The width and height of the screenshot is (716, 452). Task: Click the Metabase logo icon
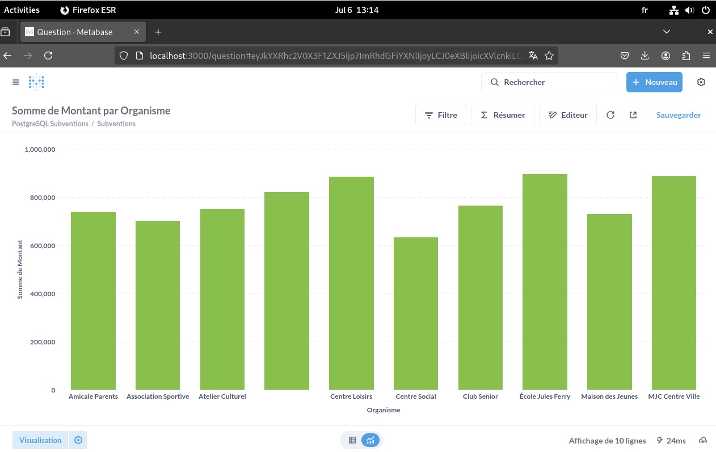pos(36,82)
